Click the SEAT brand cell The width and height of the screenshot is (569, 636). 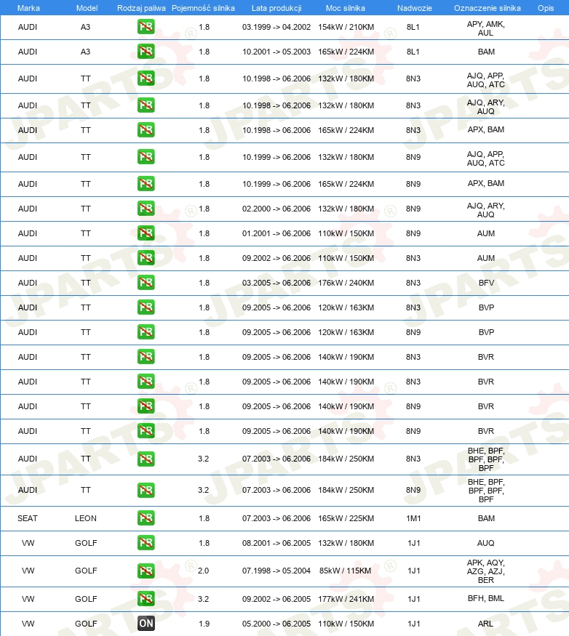click(x=27, y=518)
